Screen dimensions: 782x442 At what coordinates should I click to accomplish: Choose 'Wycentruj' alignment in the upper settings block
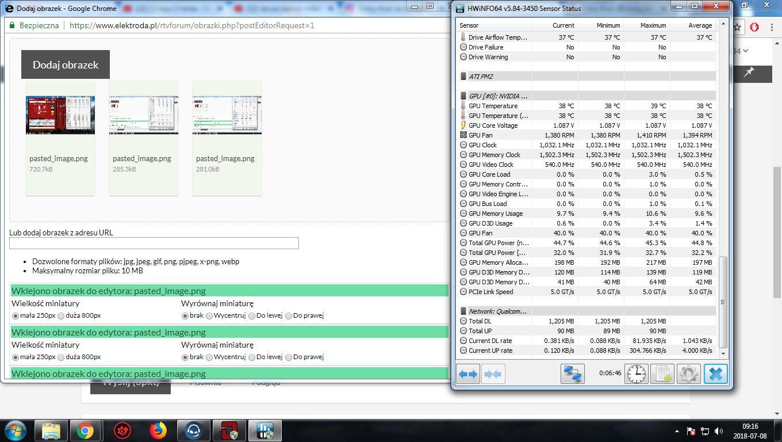(209, 315)
